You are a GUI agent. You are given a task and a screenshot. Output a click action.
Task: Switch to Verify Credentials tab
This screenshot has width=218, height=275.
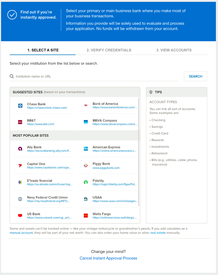tap(109, 50)
